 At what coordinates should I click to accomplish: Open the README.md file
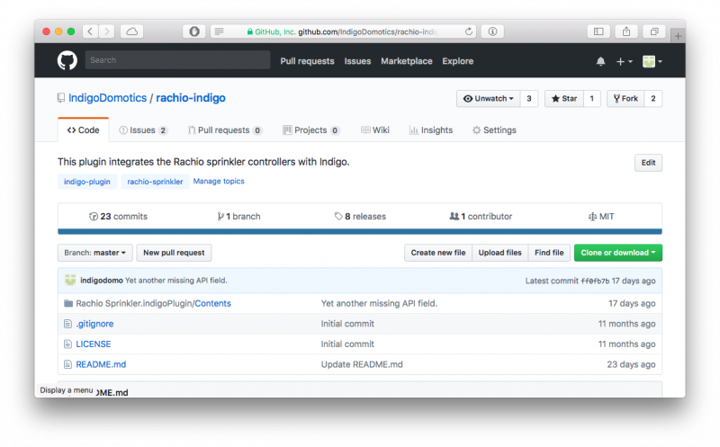point(101,364)
